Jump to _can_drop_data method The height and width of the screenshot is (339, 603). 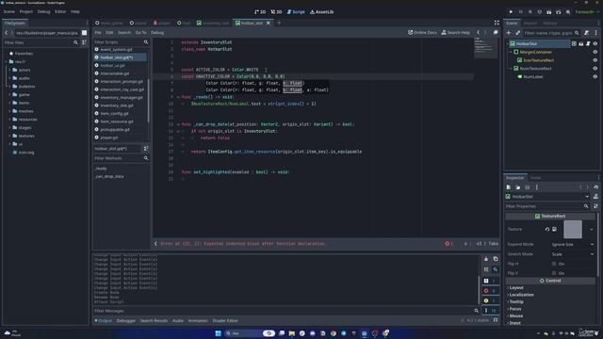[x=109, y=176]
